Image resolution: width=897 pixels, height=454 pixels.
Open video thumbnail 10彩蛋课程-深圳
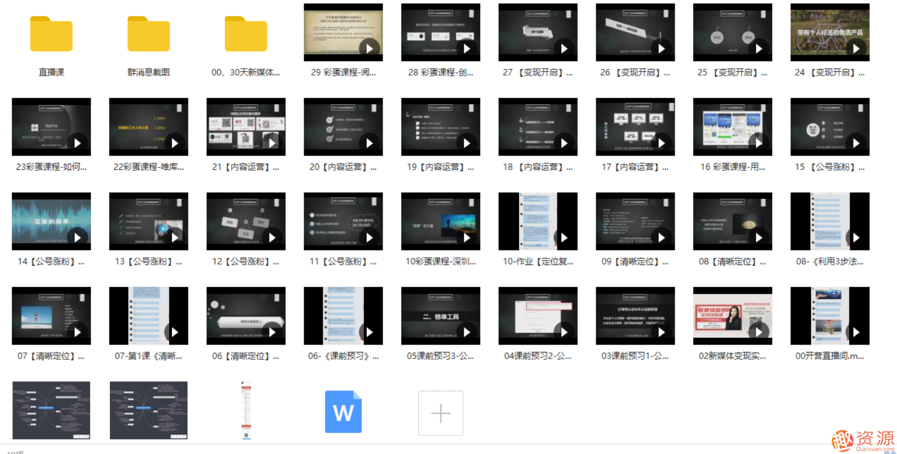point(441,221)
